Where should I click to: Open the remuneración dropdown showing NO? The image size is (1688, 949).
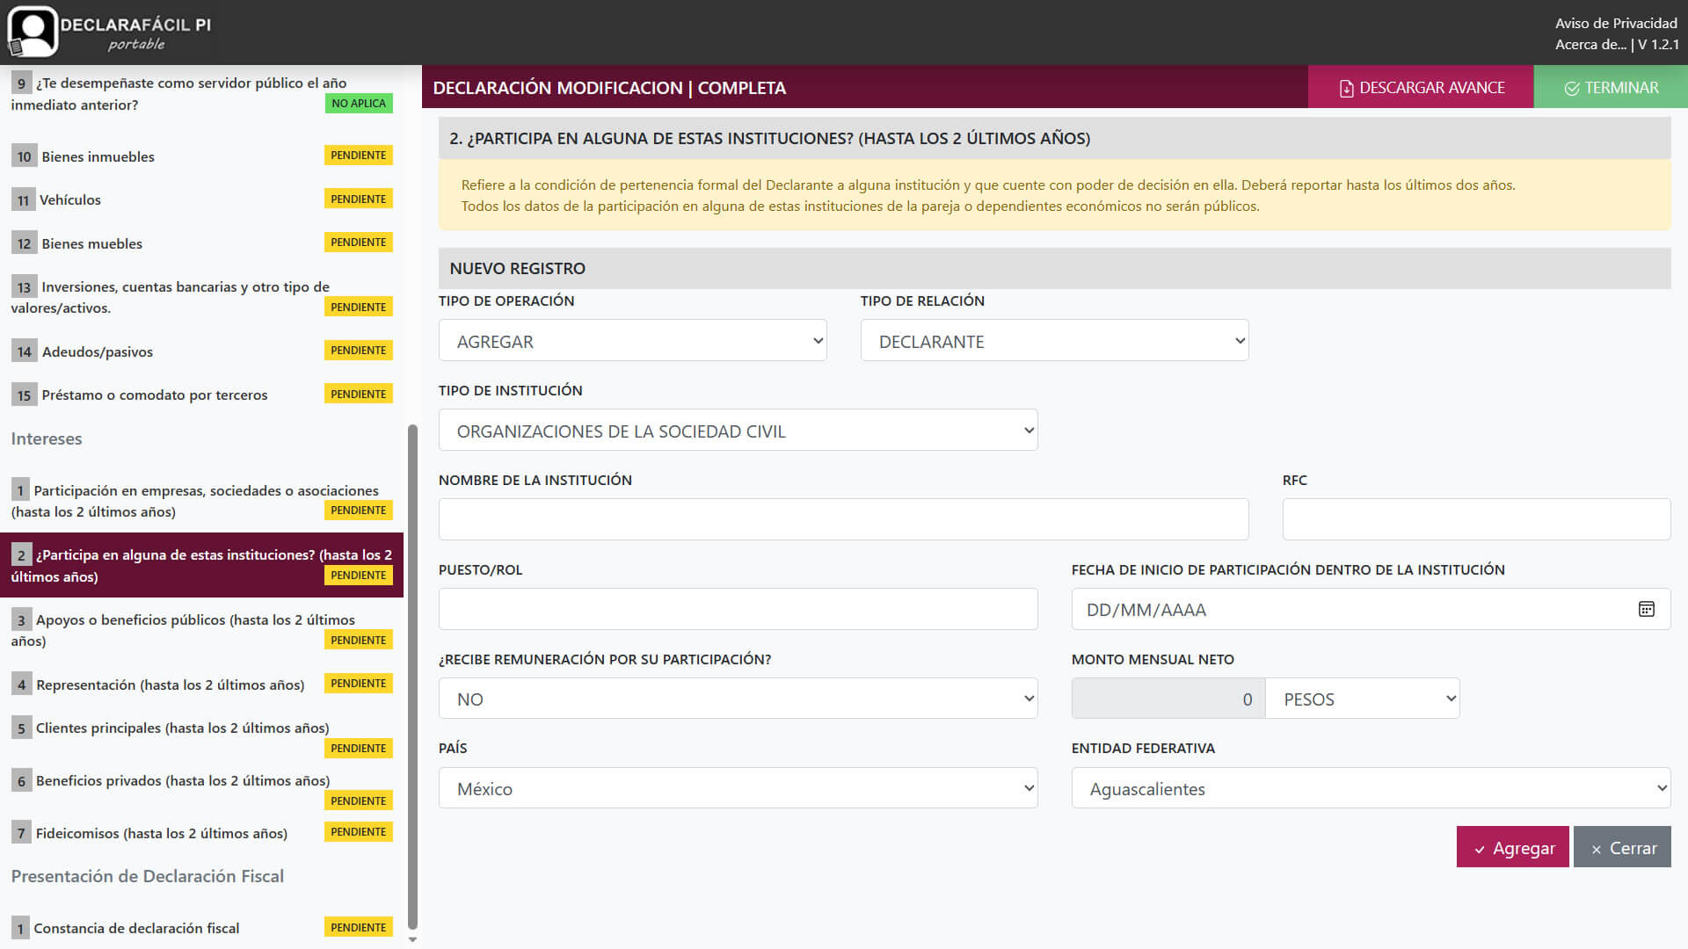pos(738,699)
